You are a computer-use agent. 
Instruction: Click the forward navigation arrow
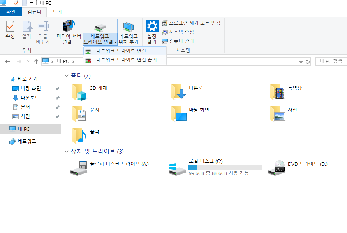[19, 61]
